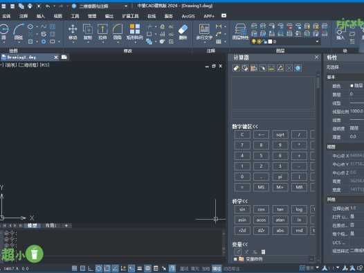Screen dimensions: 364x273
Task: Collapse the 数字键区 number pad section
Action: [245, 126]
